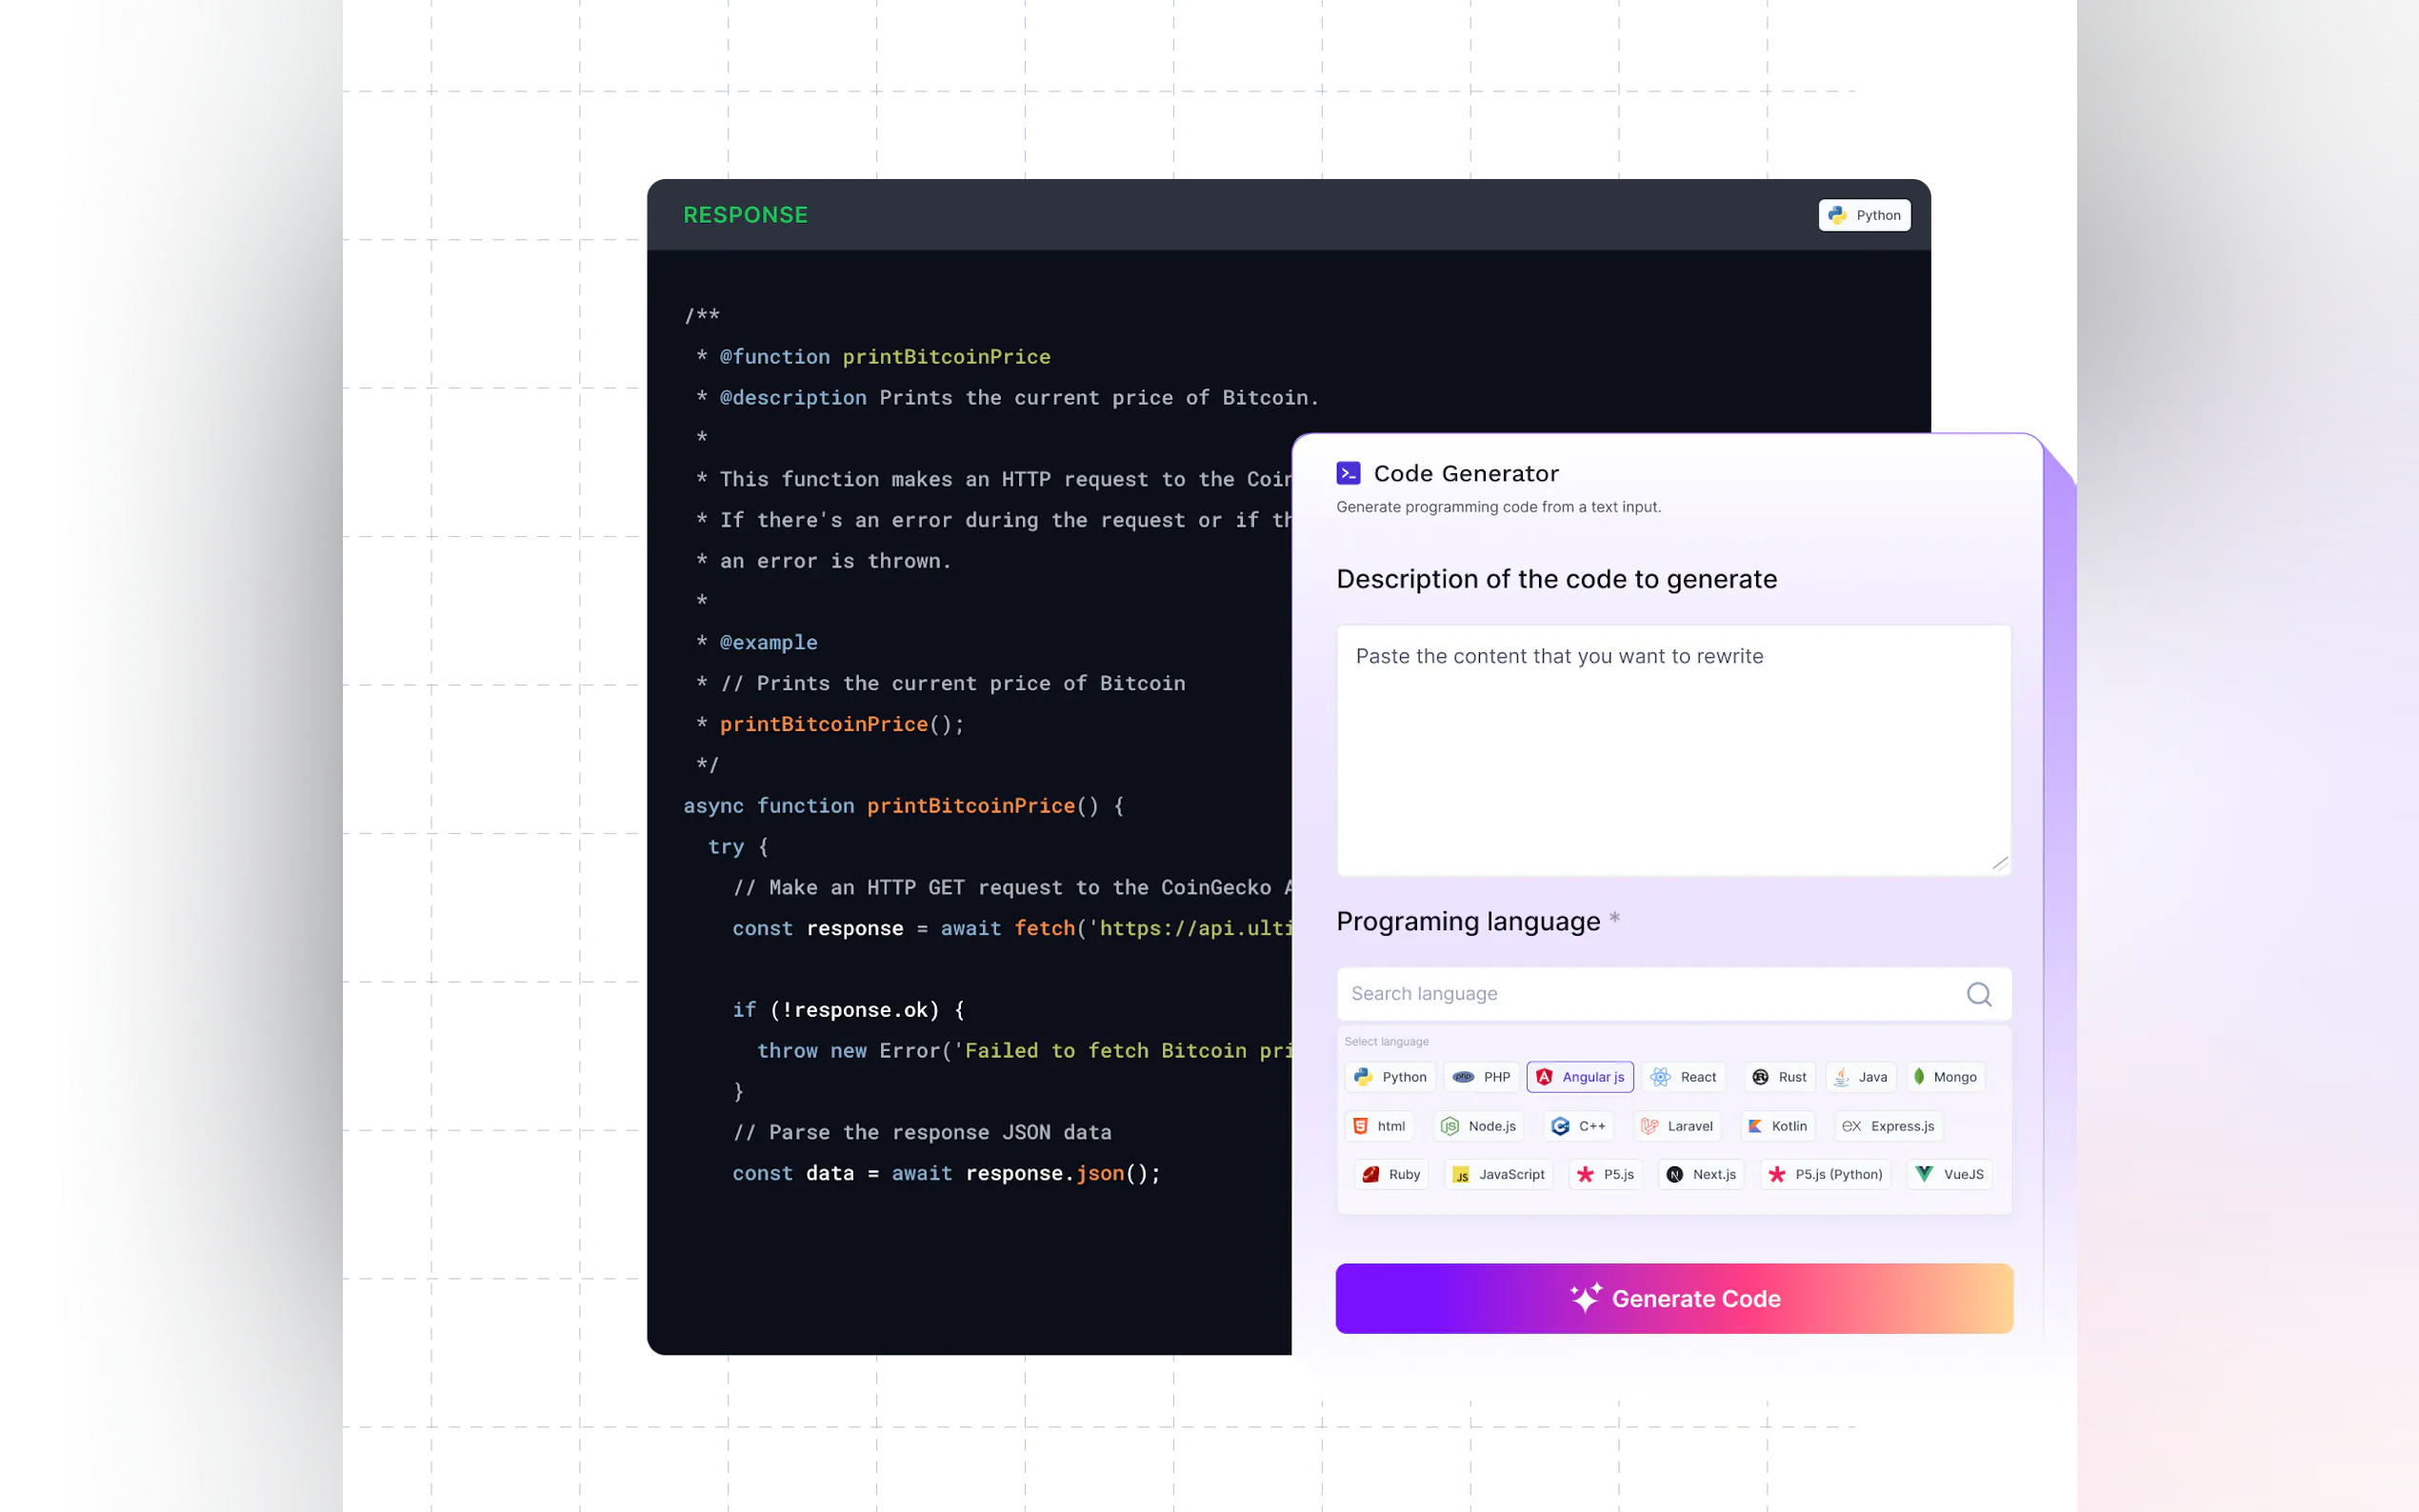Click the React atom icon
Viewport: 2419px width, 1512px height.
pos(1660,1077)
